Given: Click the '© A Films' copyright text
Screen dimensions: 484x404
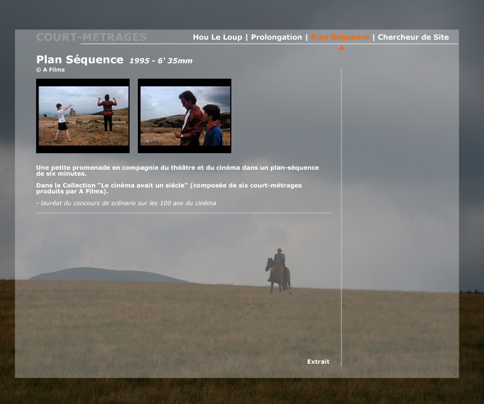Looking at the screenshot, I should (50, 70).
